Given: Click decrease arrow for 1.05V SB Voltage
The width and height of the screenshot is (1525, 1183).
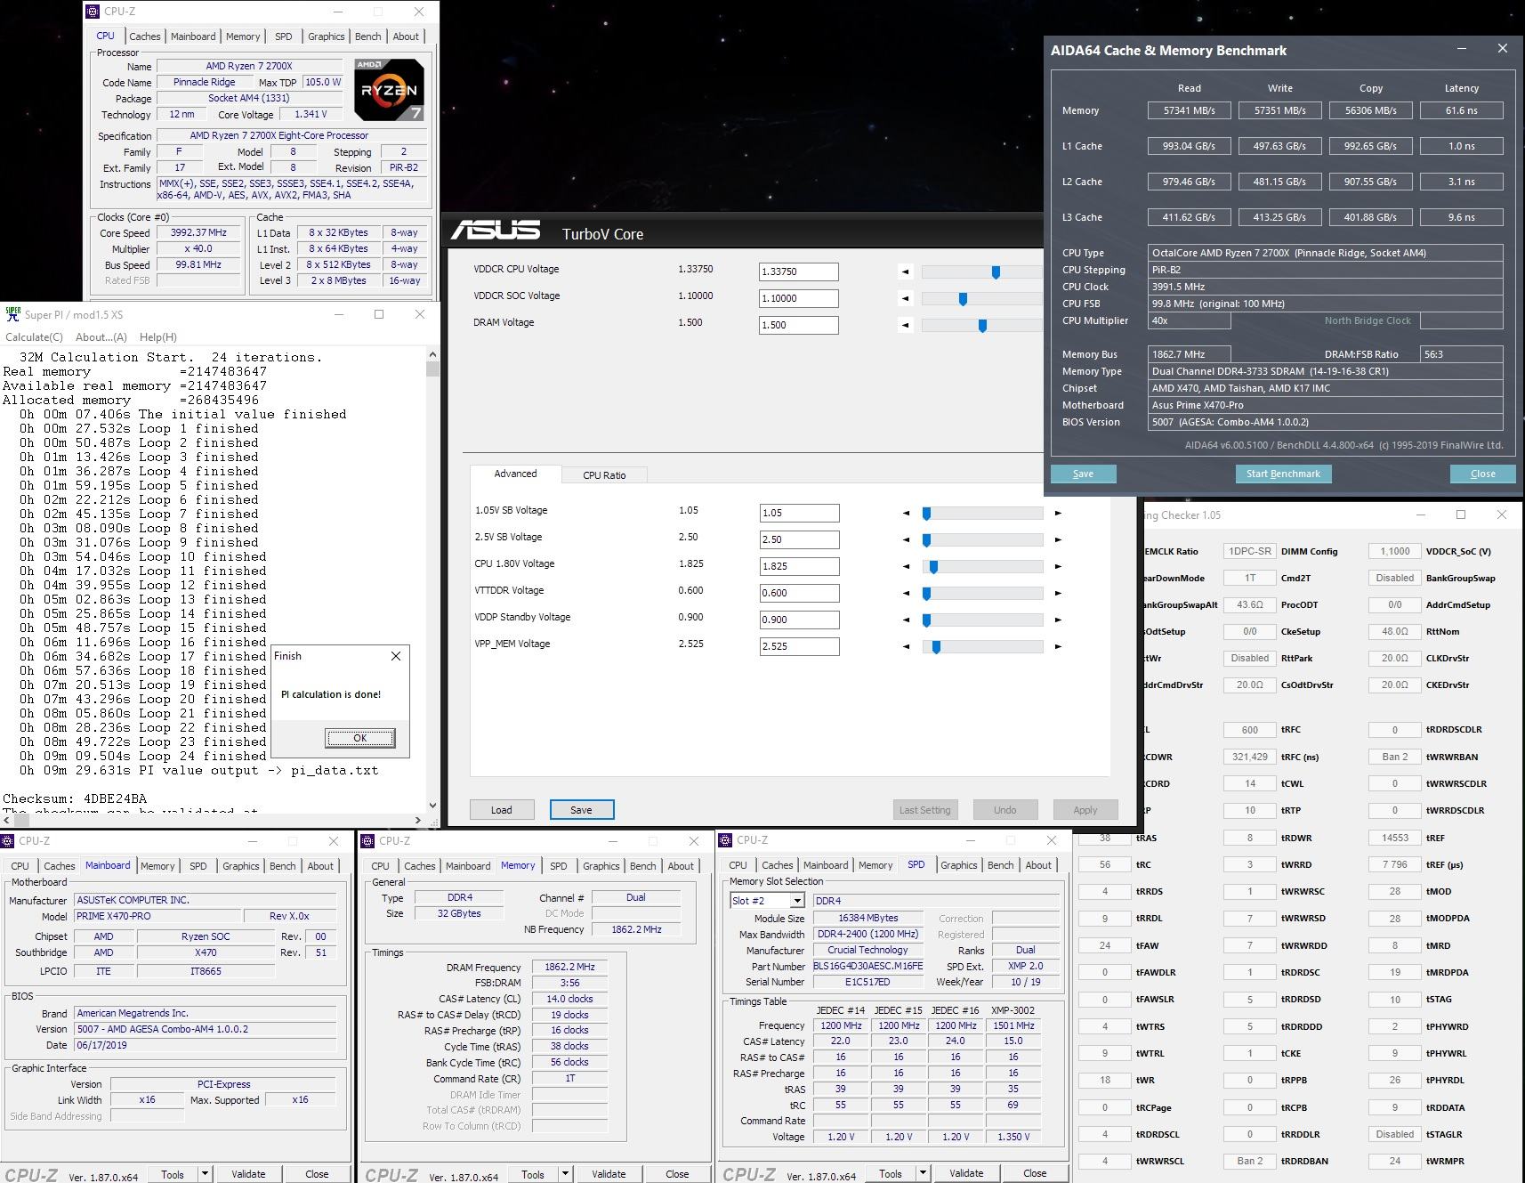Looking at the screenshot, I should pos(906,514).
